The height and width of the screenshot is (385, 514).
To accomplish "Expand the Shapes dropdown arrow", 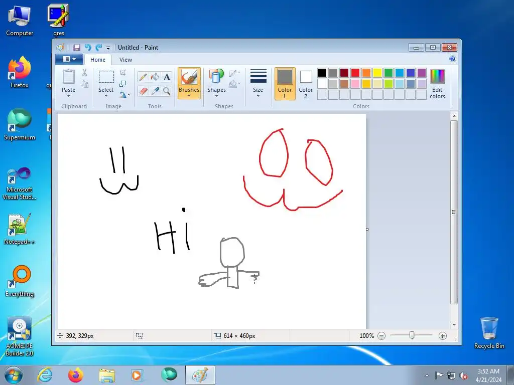I will tap(216, 96).
